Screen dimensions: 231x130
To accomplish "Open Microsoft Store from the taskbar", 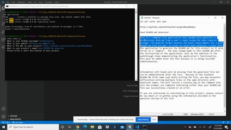I will coord(100,127).
